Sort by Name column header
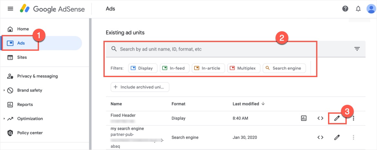377x150 pixels. (x=116, y=104)
